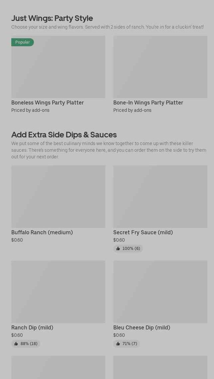Click the Just Wings: Party Style heading
This screenshot has height=379, width=214.
pos(52,18)
